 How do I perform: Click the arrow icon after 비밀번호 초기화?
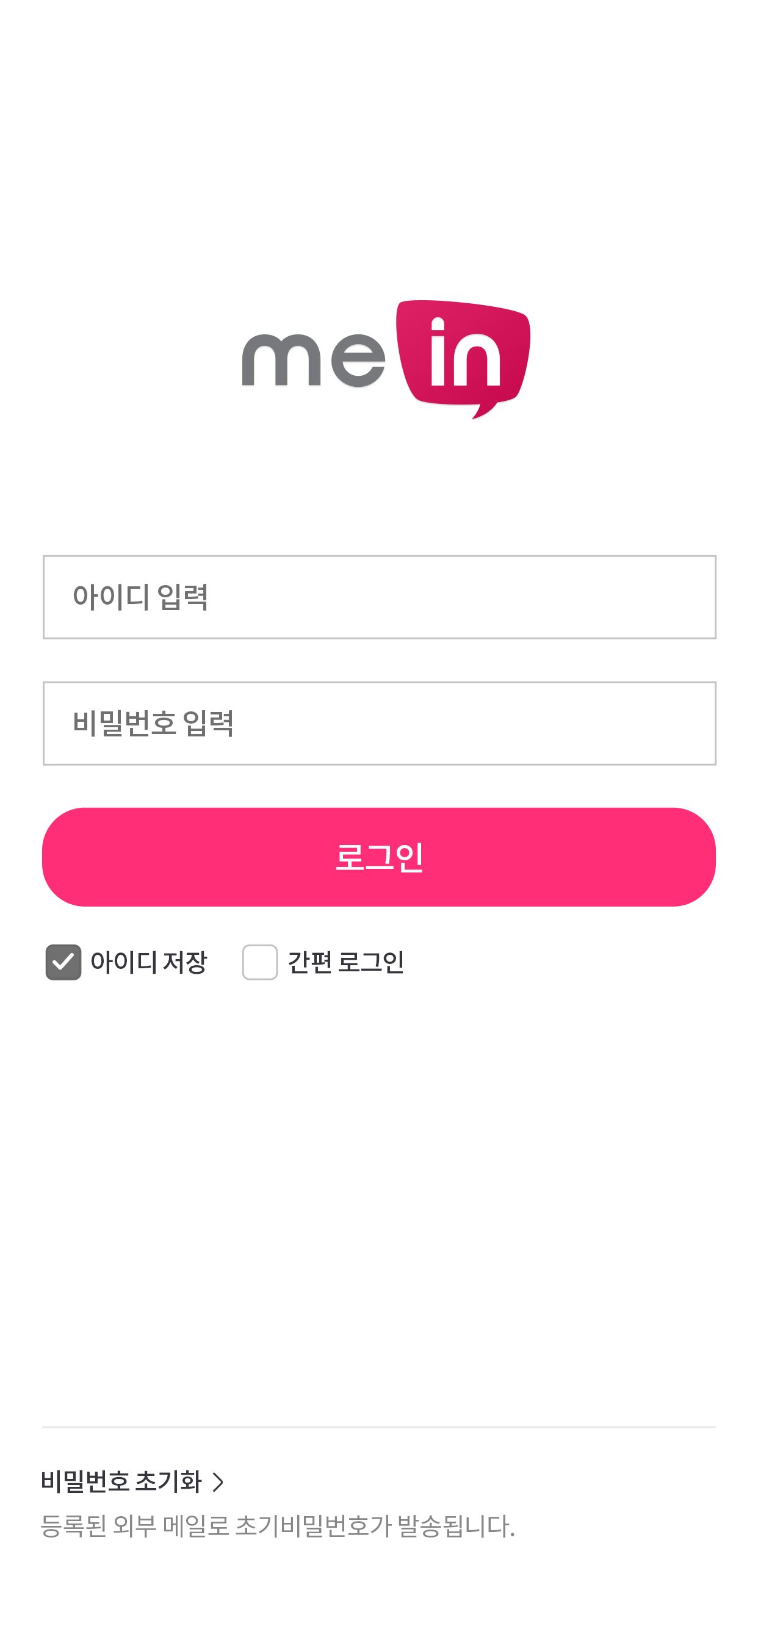[x=218, y=1482]
